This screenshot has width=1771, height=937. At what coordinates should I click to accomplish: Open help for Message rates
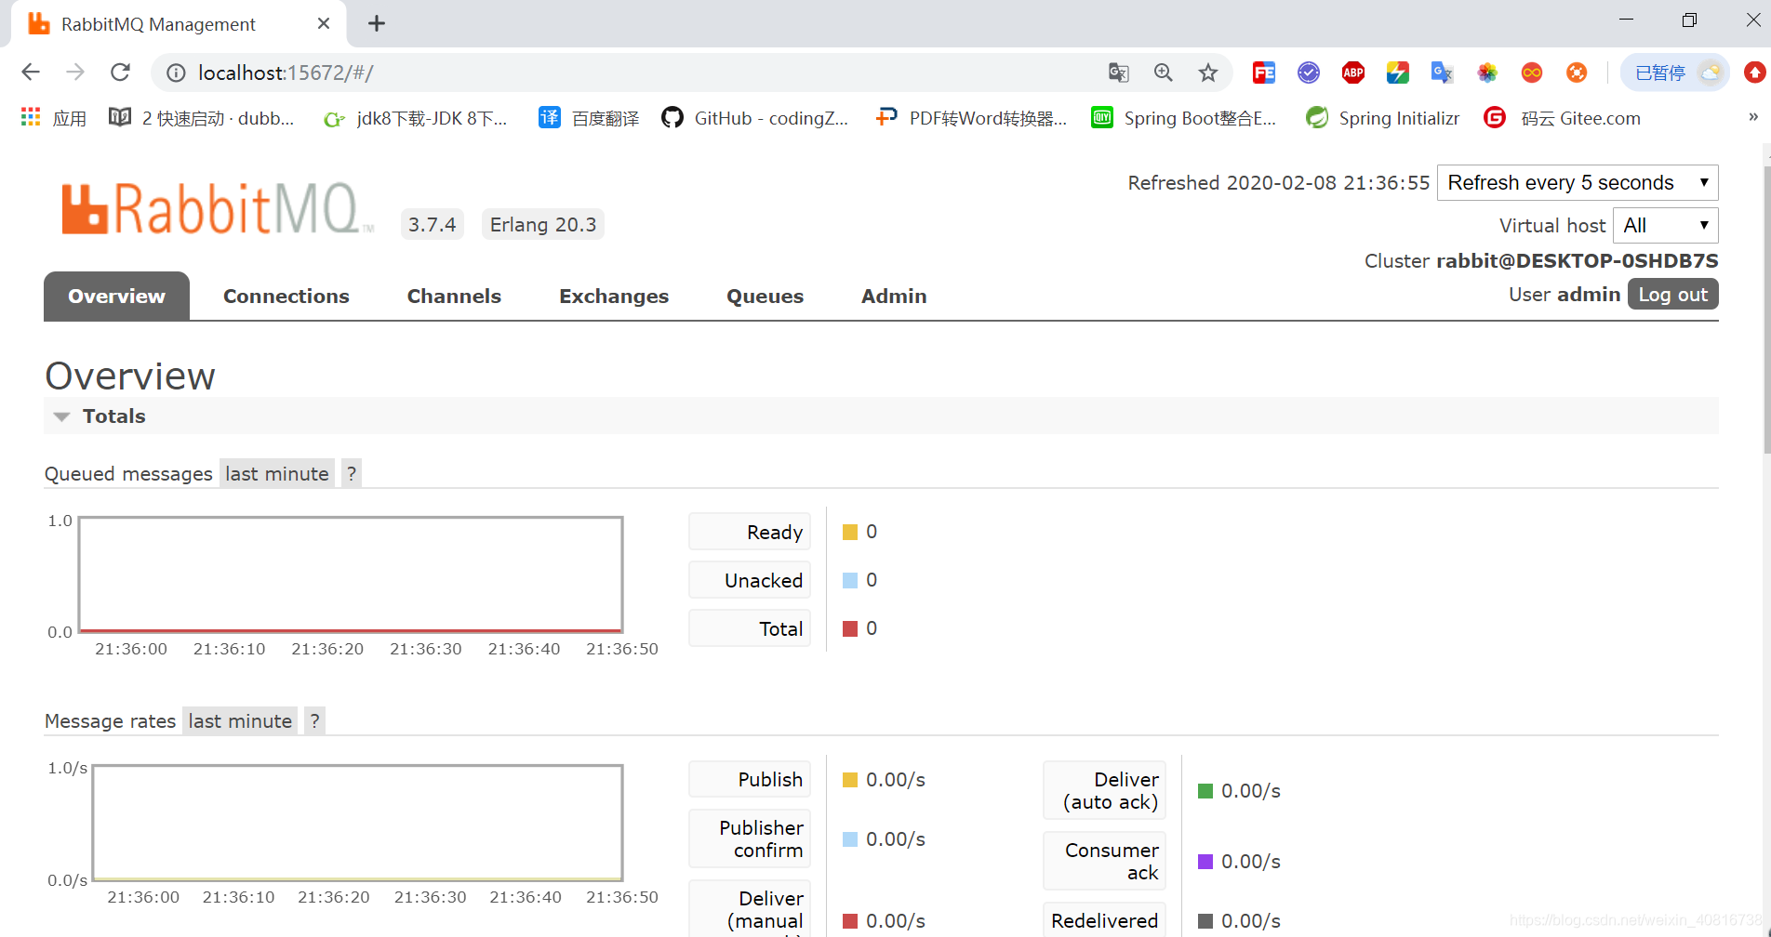[314, 721]
